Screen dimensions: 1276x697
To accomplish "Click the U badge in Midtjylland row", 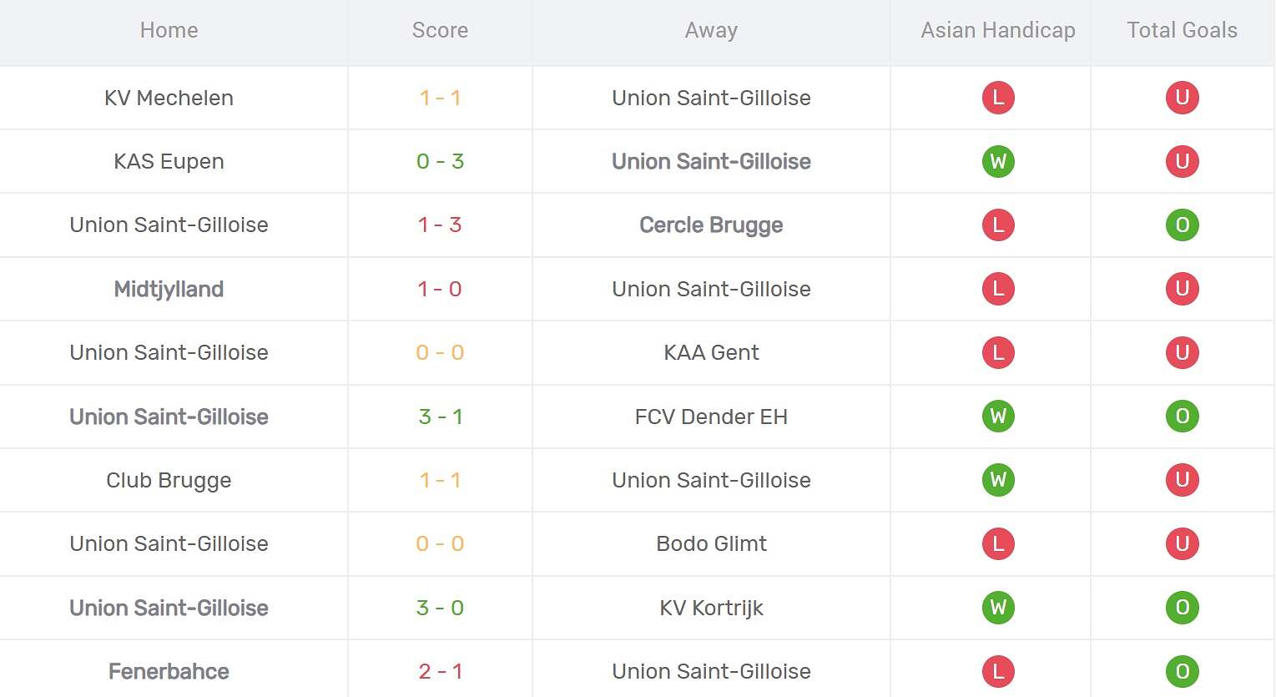I will point(1182,289).
